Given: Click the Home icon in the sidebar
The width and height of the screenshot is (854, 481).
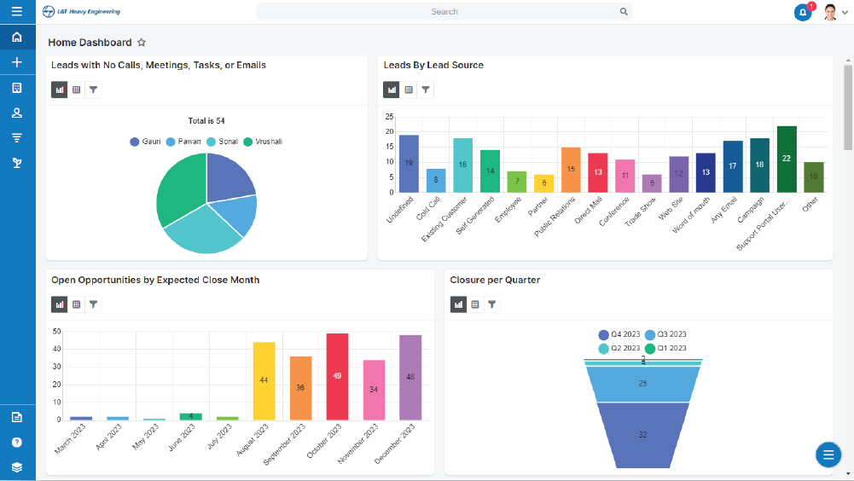Looking at the screenshot, I should pyautogui.click(x=17, y=38).
